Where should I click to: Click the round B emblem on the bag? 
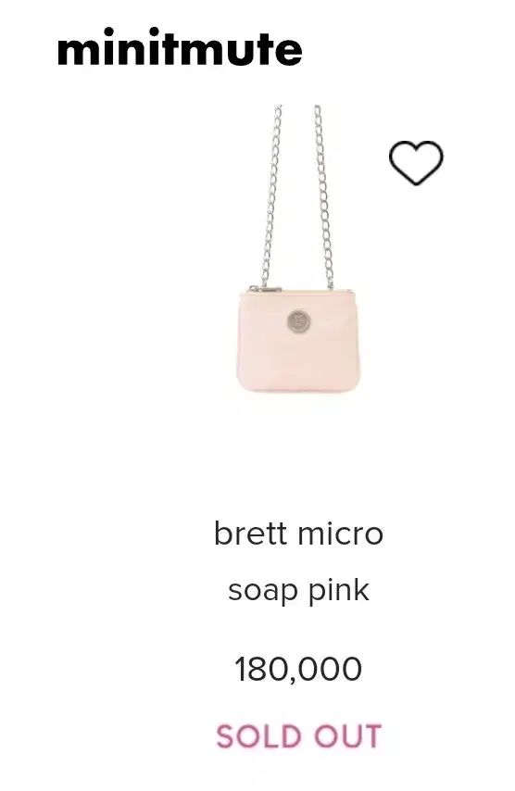[x=298, y=321]
